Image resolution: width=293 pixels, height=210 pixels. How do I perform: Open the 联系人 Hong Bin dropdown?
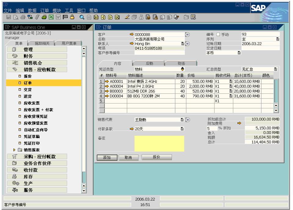pos(183,44)
